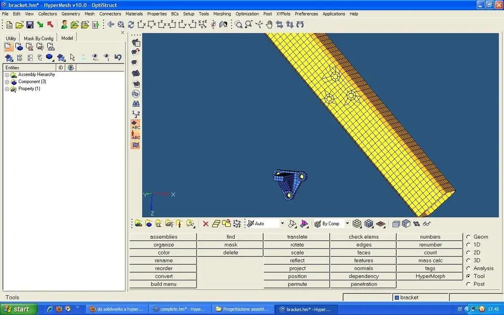Click the Selector arrow in model browser

pyautogui.click(x=72, y=58)
